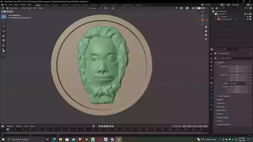Open the Modifiers wrench properties tab
253x142 pixels.
211,87
